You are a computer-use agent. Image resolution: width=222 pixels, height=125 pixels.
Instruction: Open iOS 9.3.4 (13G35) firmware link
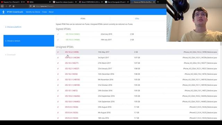pyautogui.click(x=72, y=112)
